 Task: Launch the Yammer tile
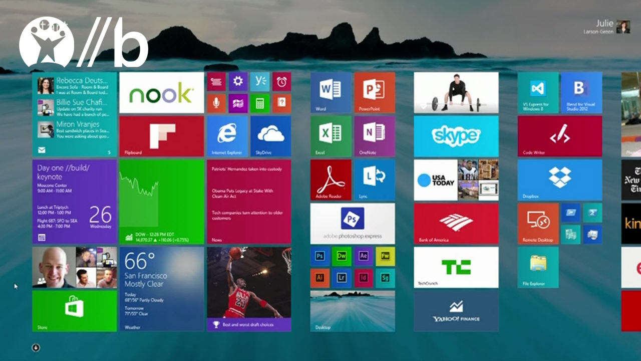[x=259, y=81]
